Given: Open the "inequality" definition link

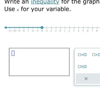Looking at the screenshot, I should [x=45, y=2].
